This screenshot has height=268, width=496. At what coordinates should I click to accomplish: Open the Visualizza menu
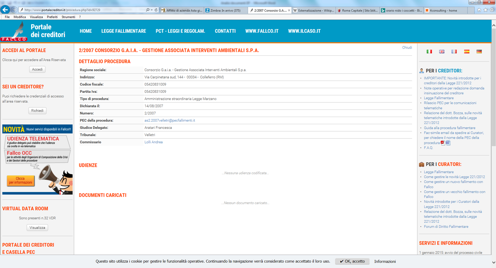point(36,17)
